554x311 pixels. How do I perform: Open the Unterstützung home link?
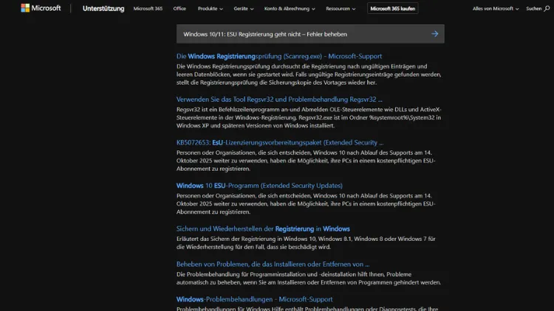[103, 8]
